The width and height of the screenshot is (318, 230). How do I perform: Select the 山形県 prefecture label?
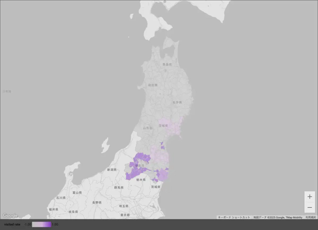148,128
